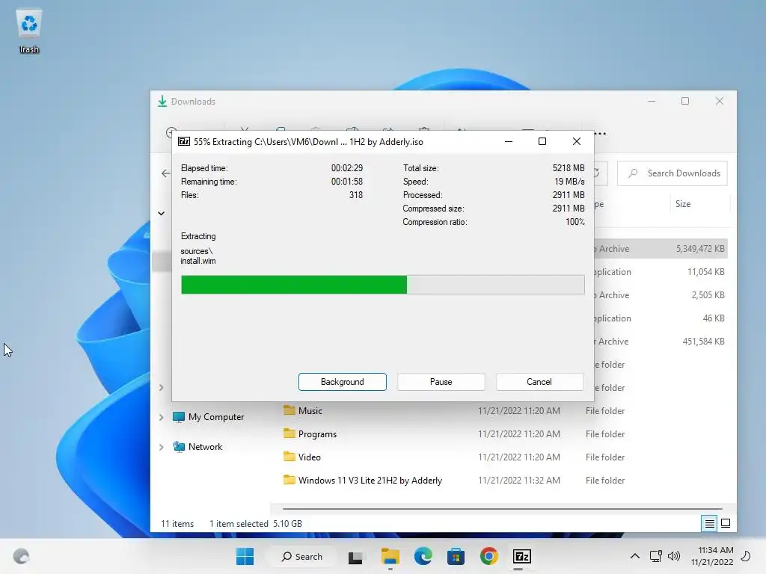Open Windows 11 V3 Lite 21H2 folder
The height and width of the screenshot is (574, 766).
point(370,481)
